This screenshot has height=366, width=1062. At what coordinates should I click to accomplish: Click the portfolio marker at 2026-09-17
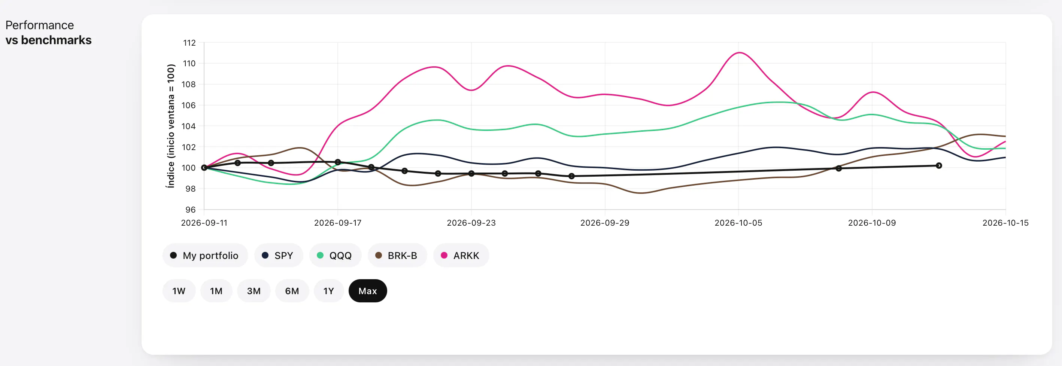[x=338, y=162]
